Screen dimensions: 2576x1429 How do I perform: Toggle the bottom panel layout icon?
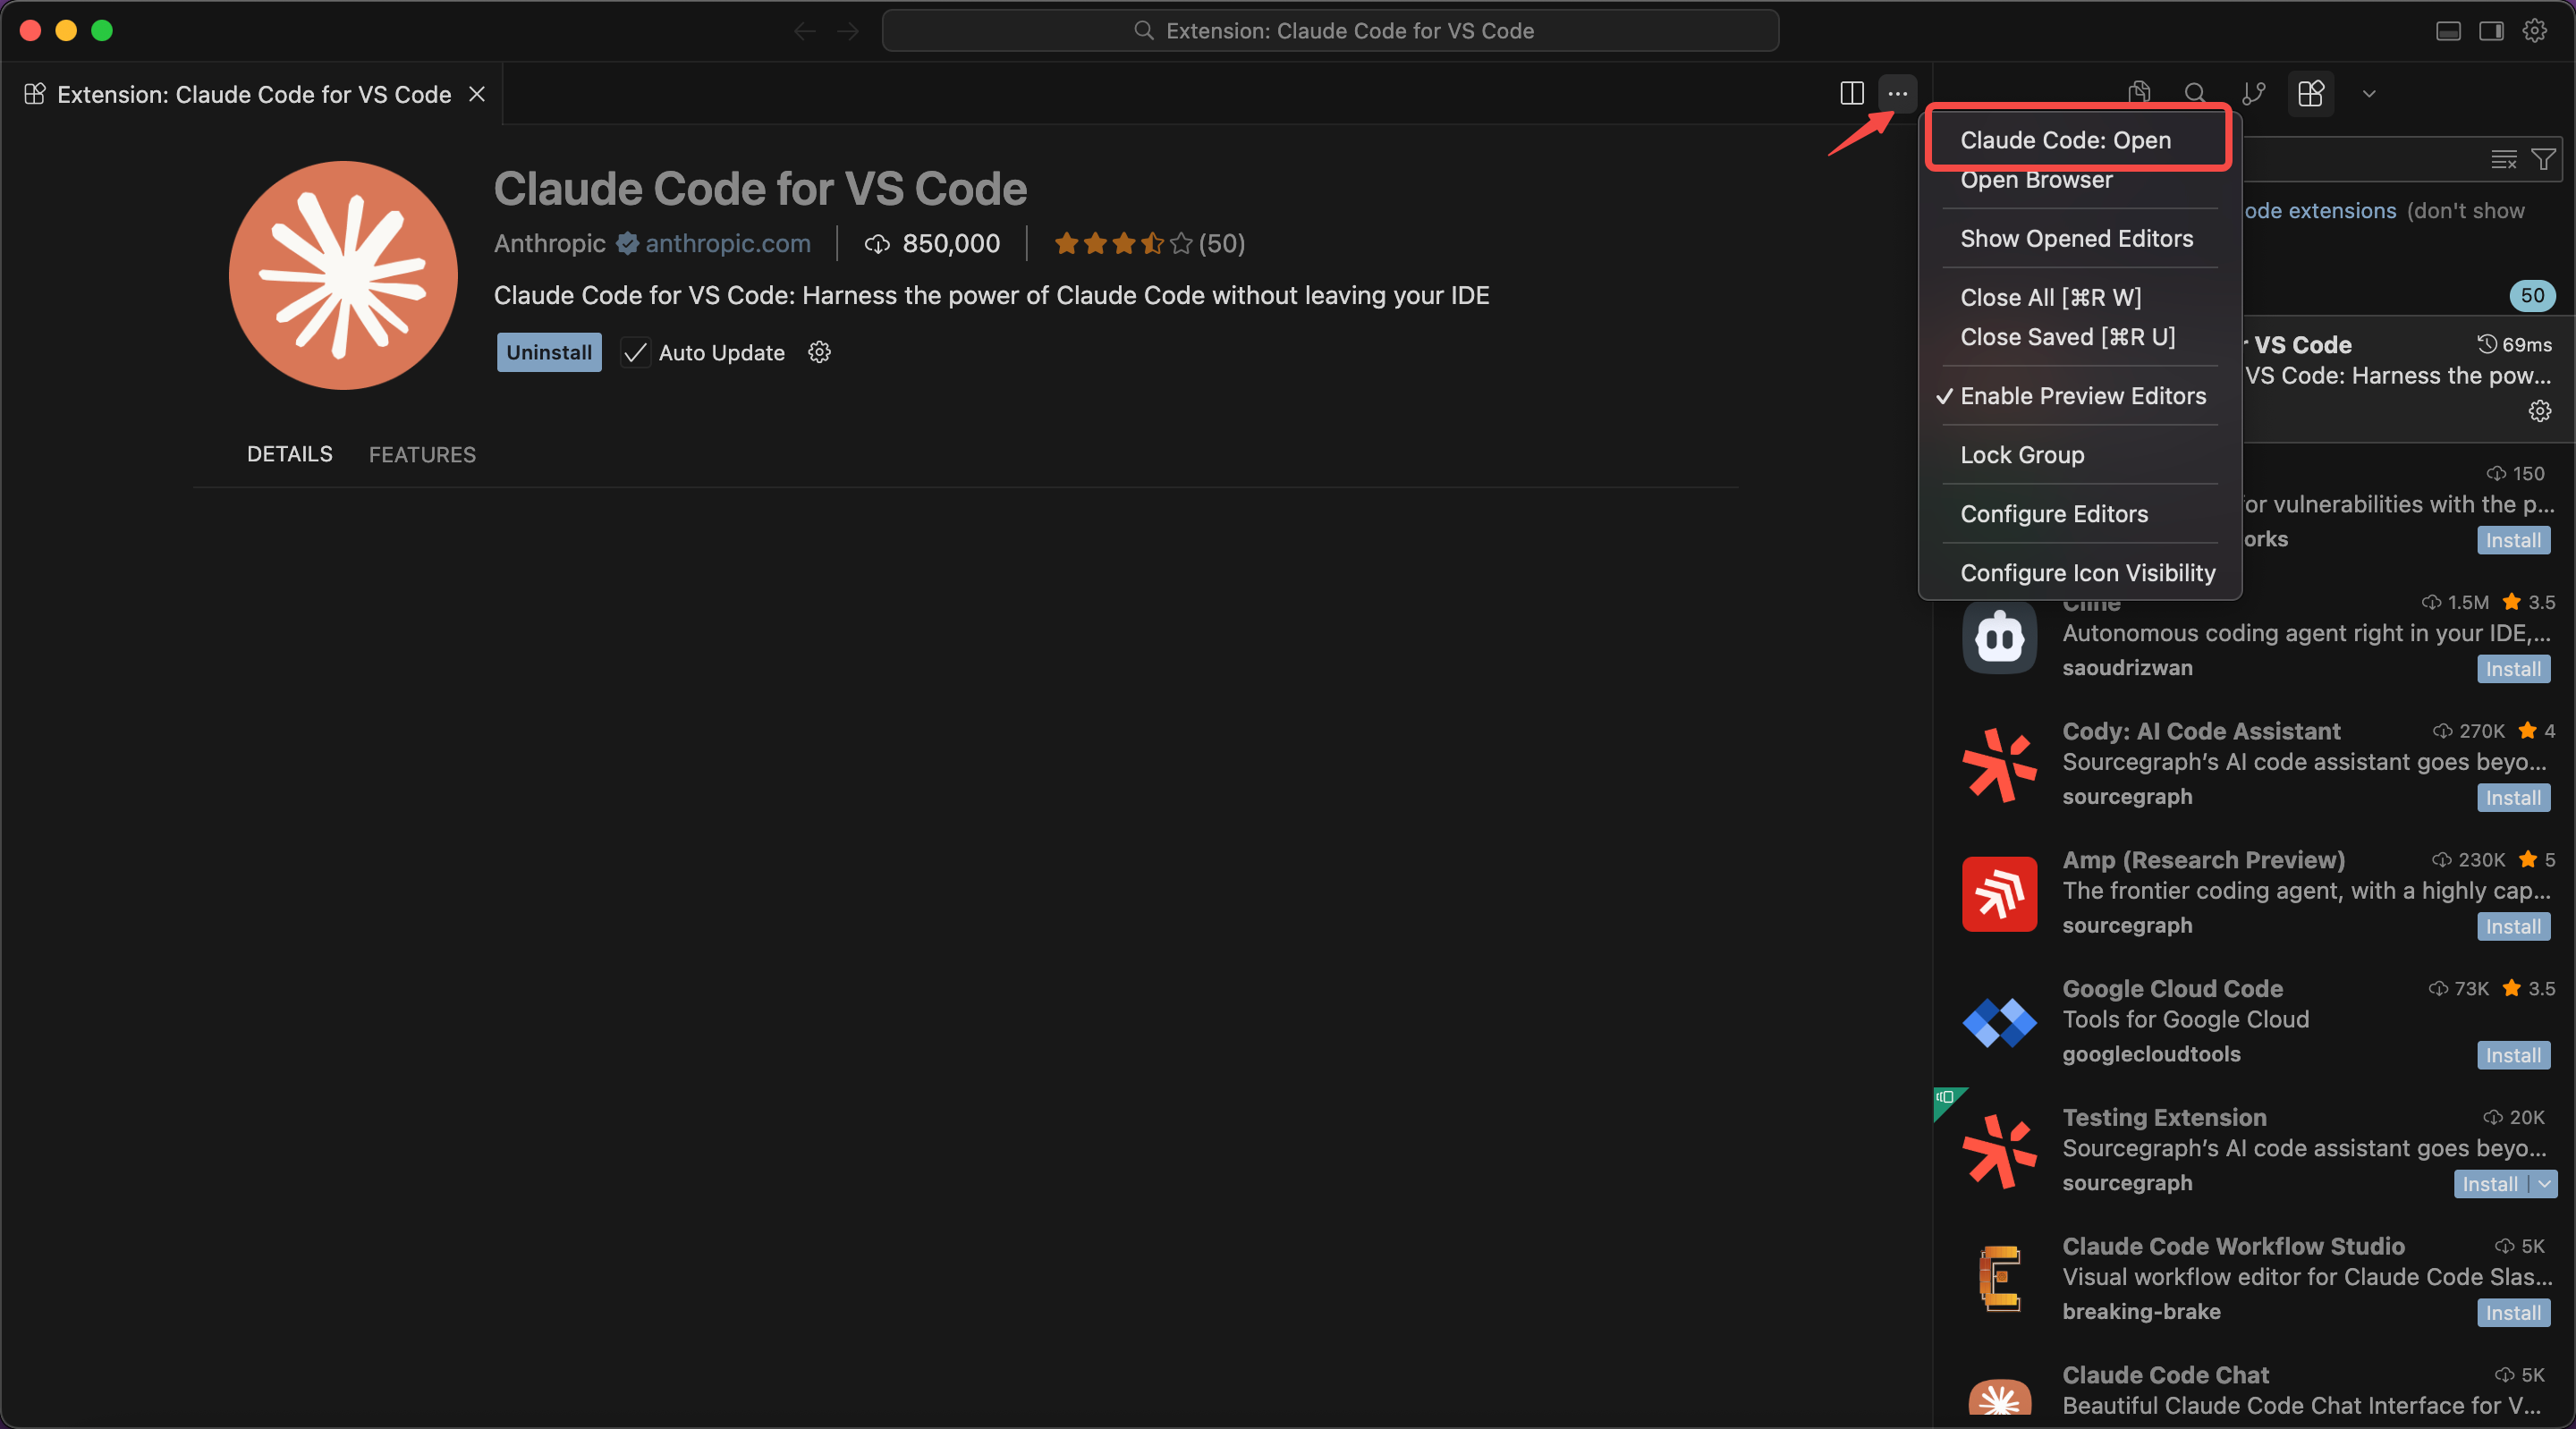coord(2448,31)
